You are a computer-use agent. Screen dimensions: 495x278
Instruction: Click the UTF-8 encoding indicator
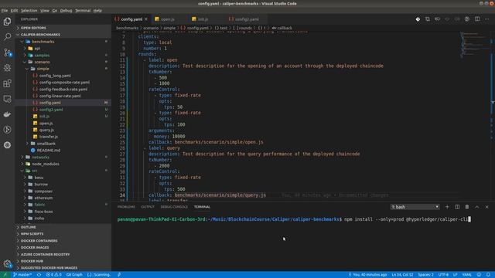coord(443,275)
